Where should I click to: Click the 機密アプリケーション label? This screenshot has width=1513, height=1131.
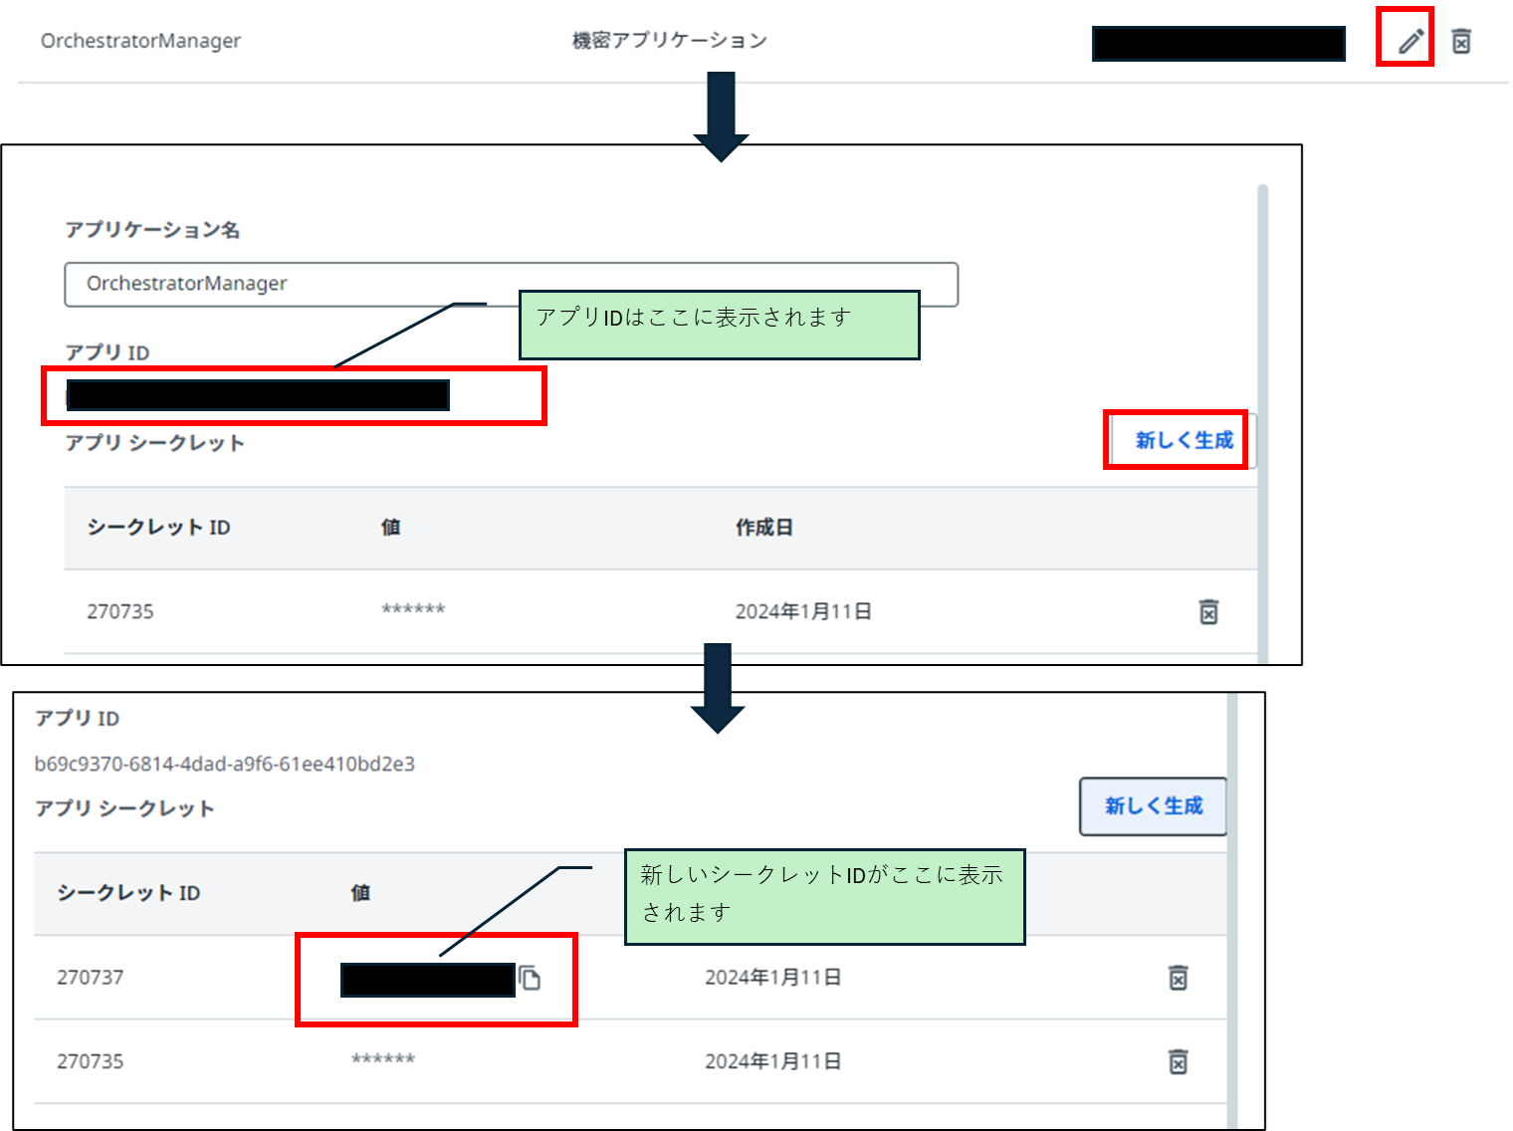668,40
